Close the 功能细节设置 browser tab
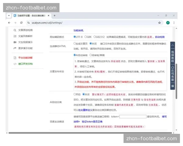This screenshot has width=183, height=146. pyautogui.click(x=48, y=16)
